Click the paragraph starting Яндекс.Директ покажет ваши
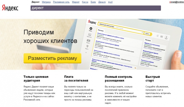 (x=39, y=93)
